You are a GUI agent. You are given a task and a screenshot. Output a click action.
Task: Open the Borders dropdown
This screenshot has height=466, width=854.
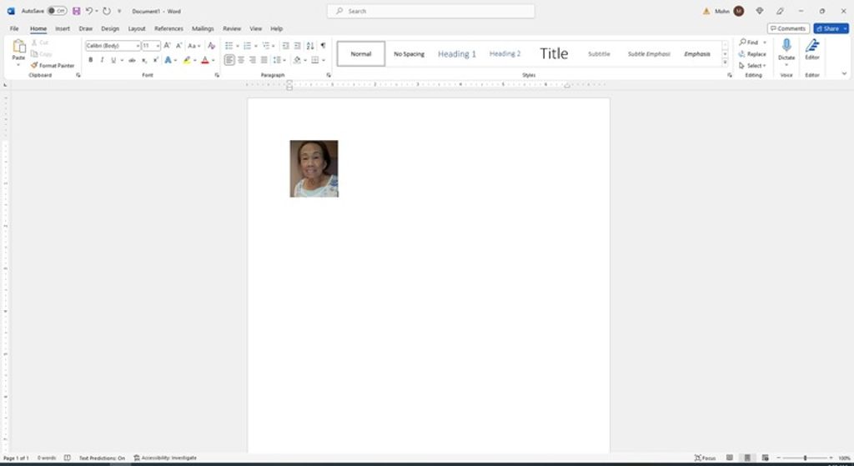(x=324, y=60)
